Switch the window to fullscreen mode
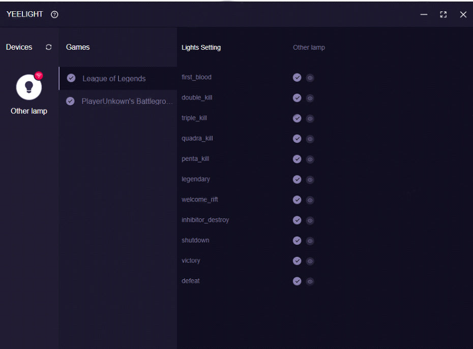Viewport: 473px width, 349px height. 444,15
